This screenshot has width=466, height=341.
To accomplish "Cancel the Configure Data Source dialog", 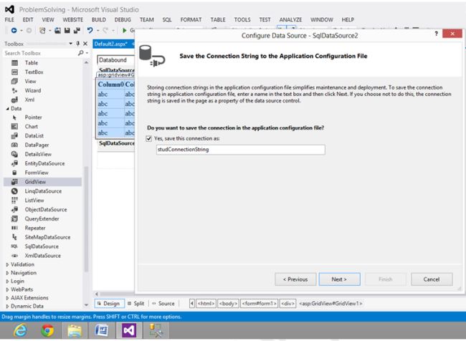I will point(432,279).
